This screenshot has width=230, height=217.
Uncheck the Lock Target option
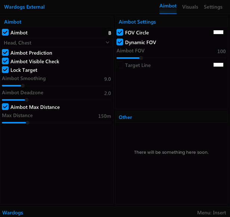point(5,70)
